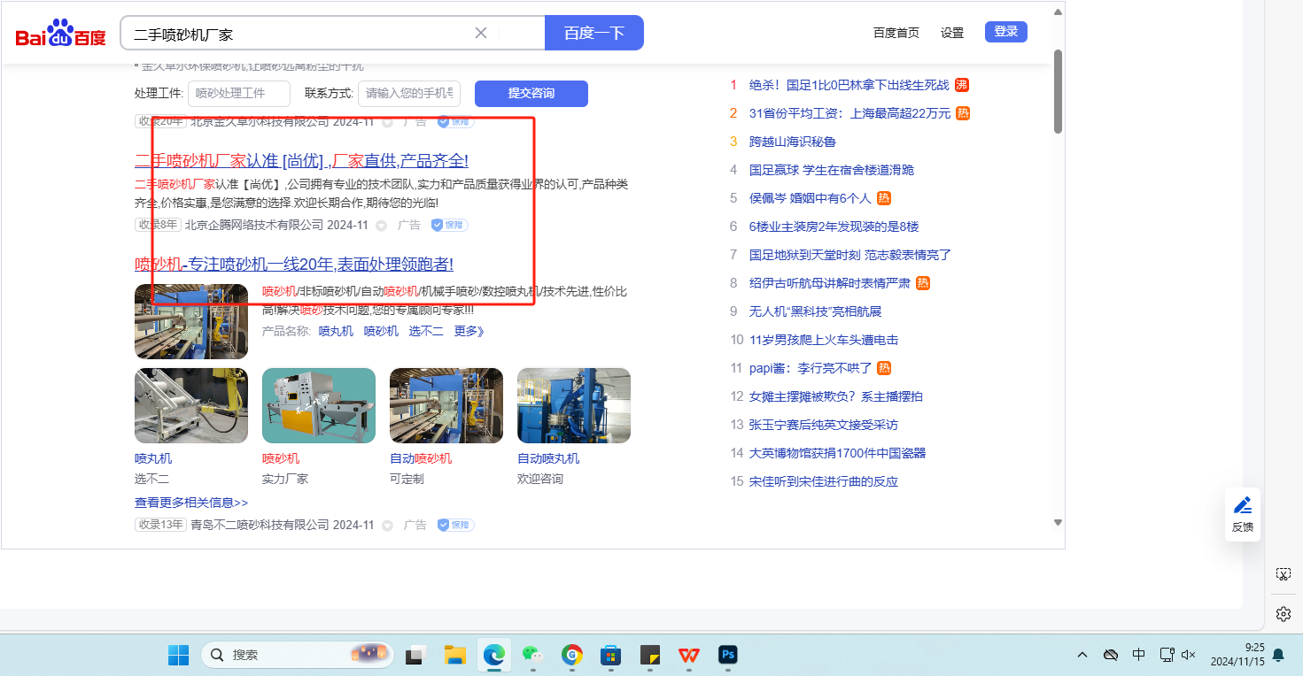Open WPS Office from the taskbar

tap(688, 655)
